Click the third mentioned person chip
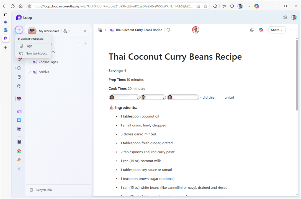The height and width of the screenshot is (199, 301). click(x=183, y=97)
